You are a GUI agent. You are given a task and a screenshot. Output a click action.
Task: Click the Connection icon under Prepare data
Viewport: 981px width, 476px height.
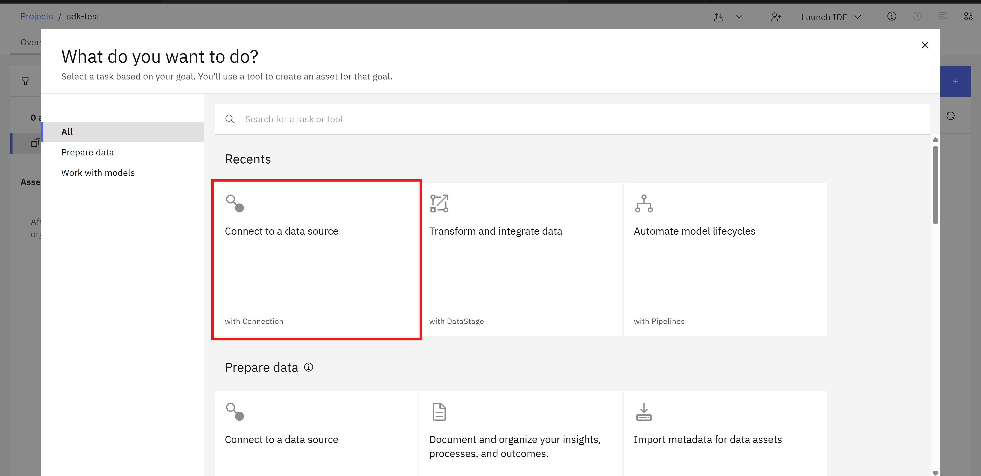(235, 412)
